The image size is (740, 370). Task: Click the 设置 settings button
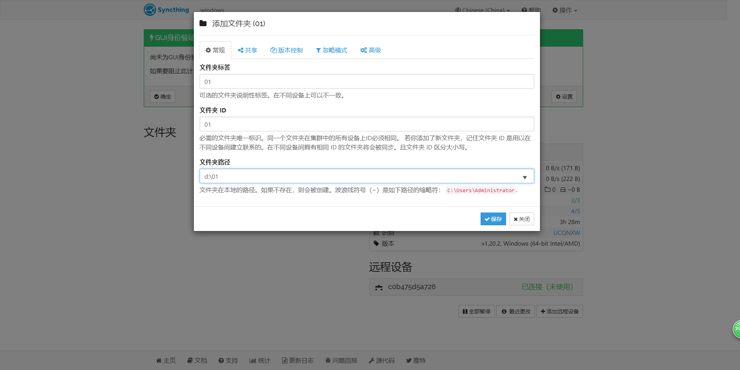pos(564,96)
